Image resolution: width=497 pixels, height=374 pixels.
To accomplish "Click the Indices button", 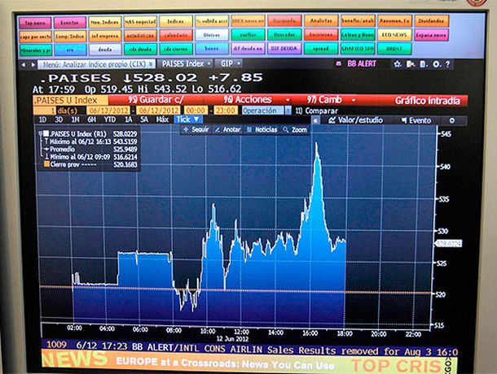I will tap(176, 21).
